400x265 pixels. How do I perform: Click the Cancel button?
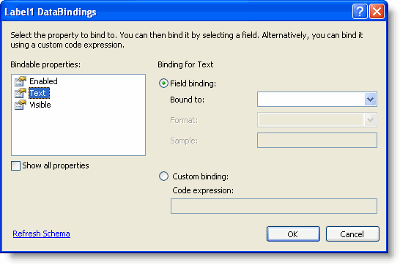pos(352,234)
